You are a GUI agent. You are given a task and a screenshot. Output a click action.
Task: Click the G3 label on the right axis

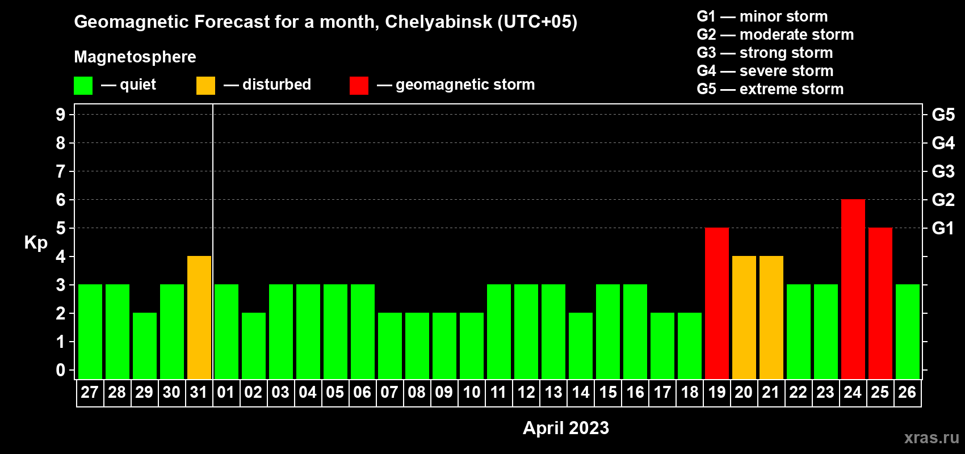(x=943, y=171)
